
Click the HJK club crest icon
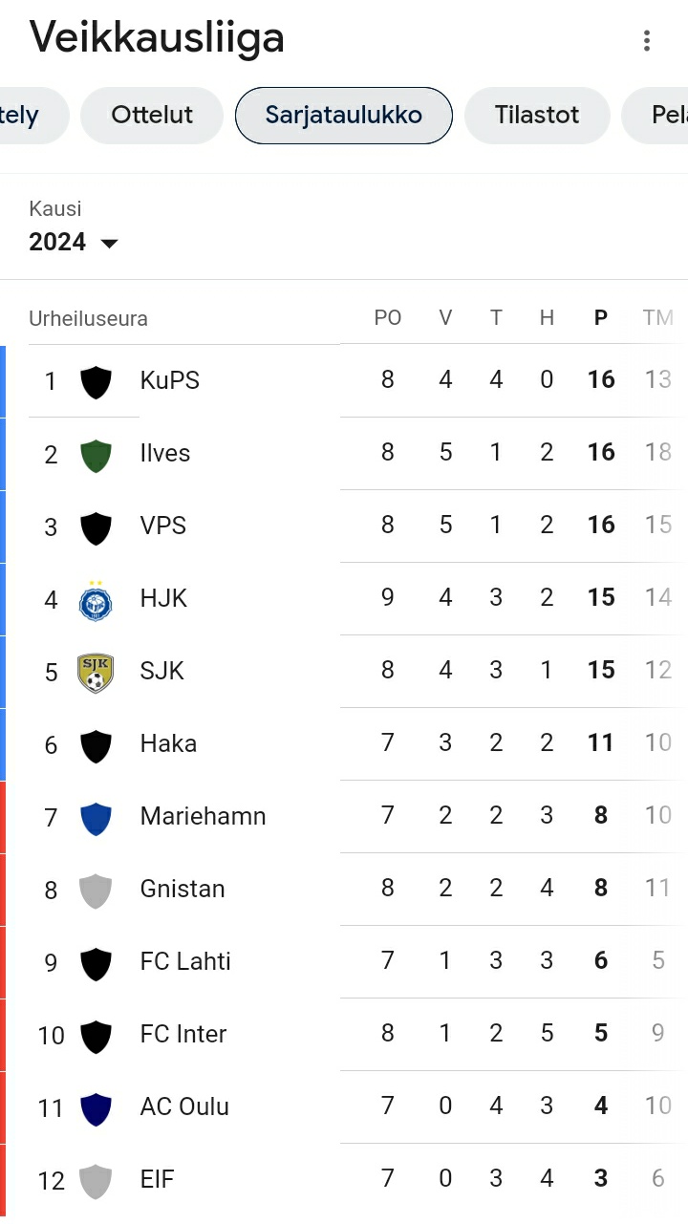click(x=96, y=600)
